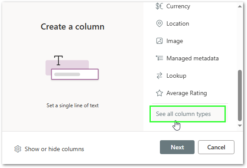Click the Next button
Viewport: 247px width, 168px height.
click(x=177, y=147)
